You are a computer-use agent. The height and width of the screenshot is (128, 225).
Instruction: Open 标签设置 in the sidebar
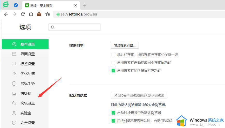tap(25, 64)
